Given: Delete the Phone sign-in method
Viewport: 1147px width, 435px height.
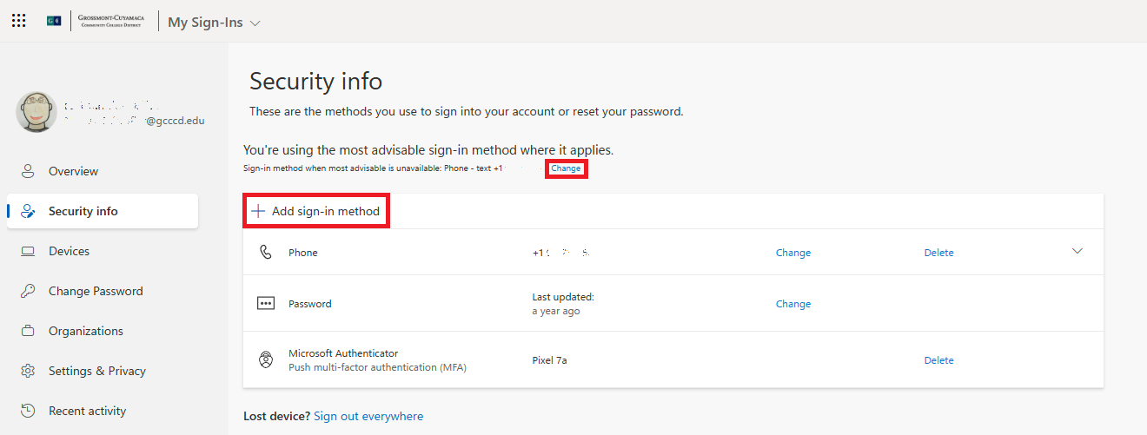Looking at the screenshot, I should coord(938,253).
